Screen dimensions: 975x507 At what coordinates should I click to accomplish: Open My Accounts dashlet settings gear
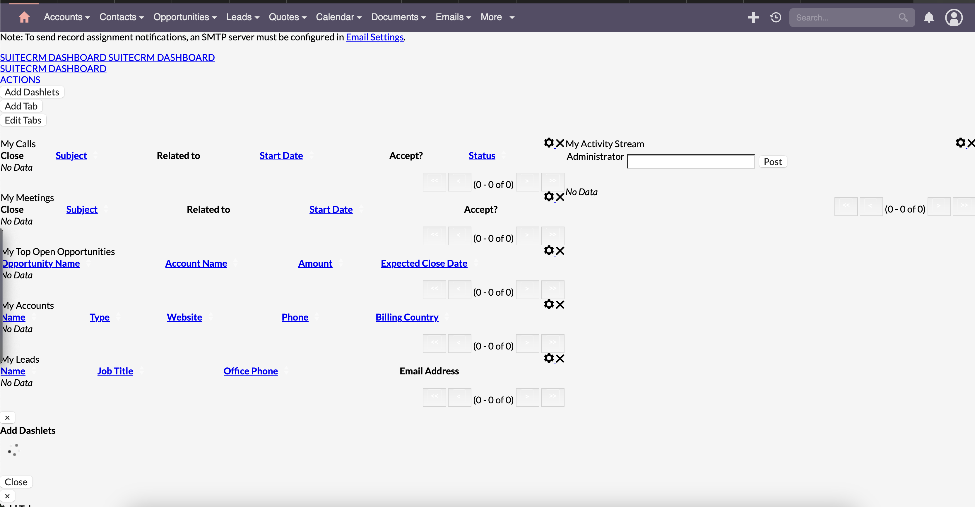pyautogui.click(x=548, y=304)
